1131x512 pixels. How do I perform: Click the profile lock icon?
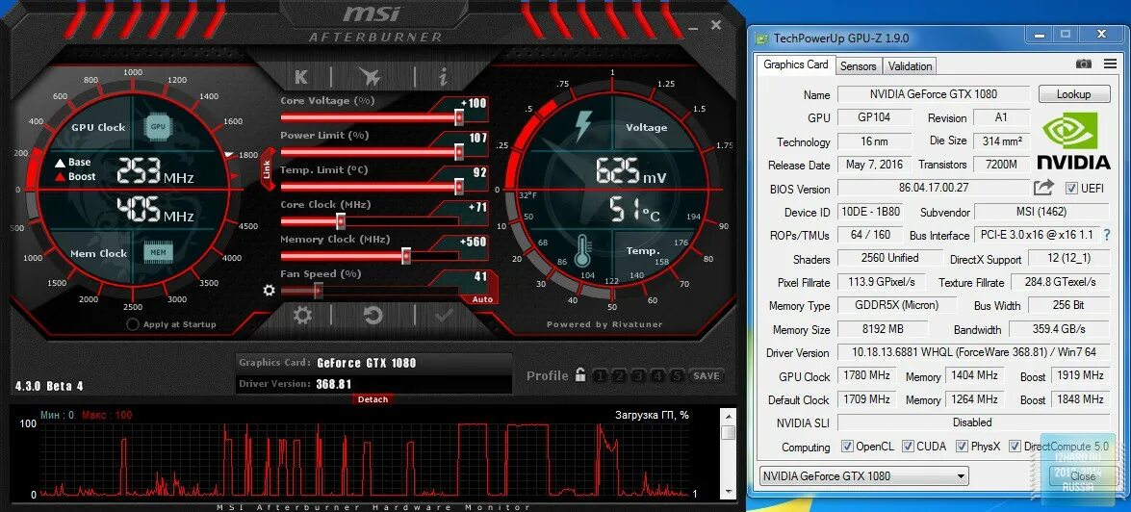pyautogui.click(x=580, y=374)
